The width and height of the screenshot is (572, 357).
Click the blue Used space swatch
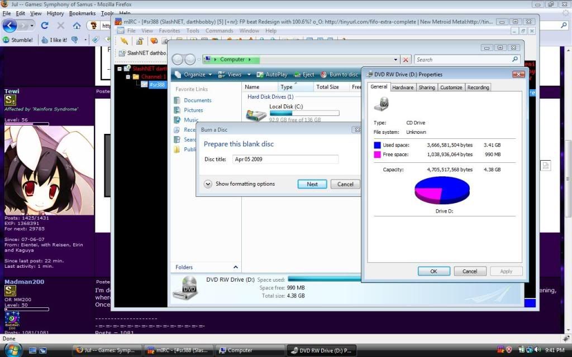[x=378, y=145]
